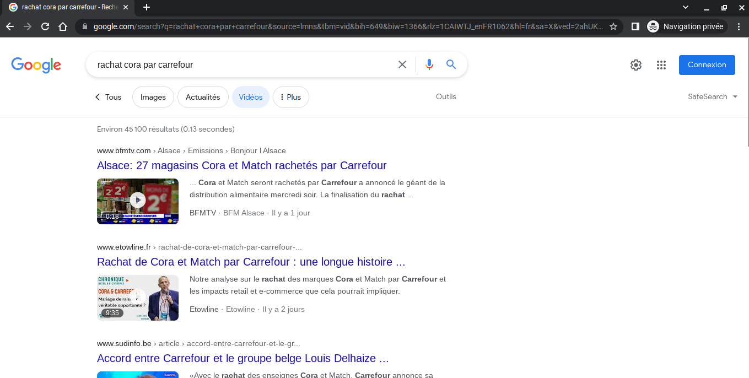Viewport: 749px width, 378px height.
Task: Expand the Plus menu
Action: tap(291, 97)
